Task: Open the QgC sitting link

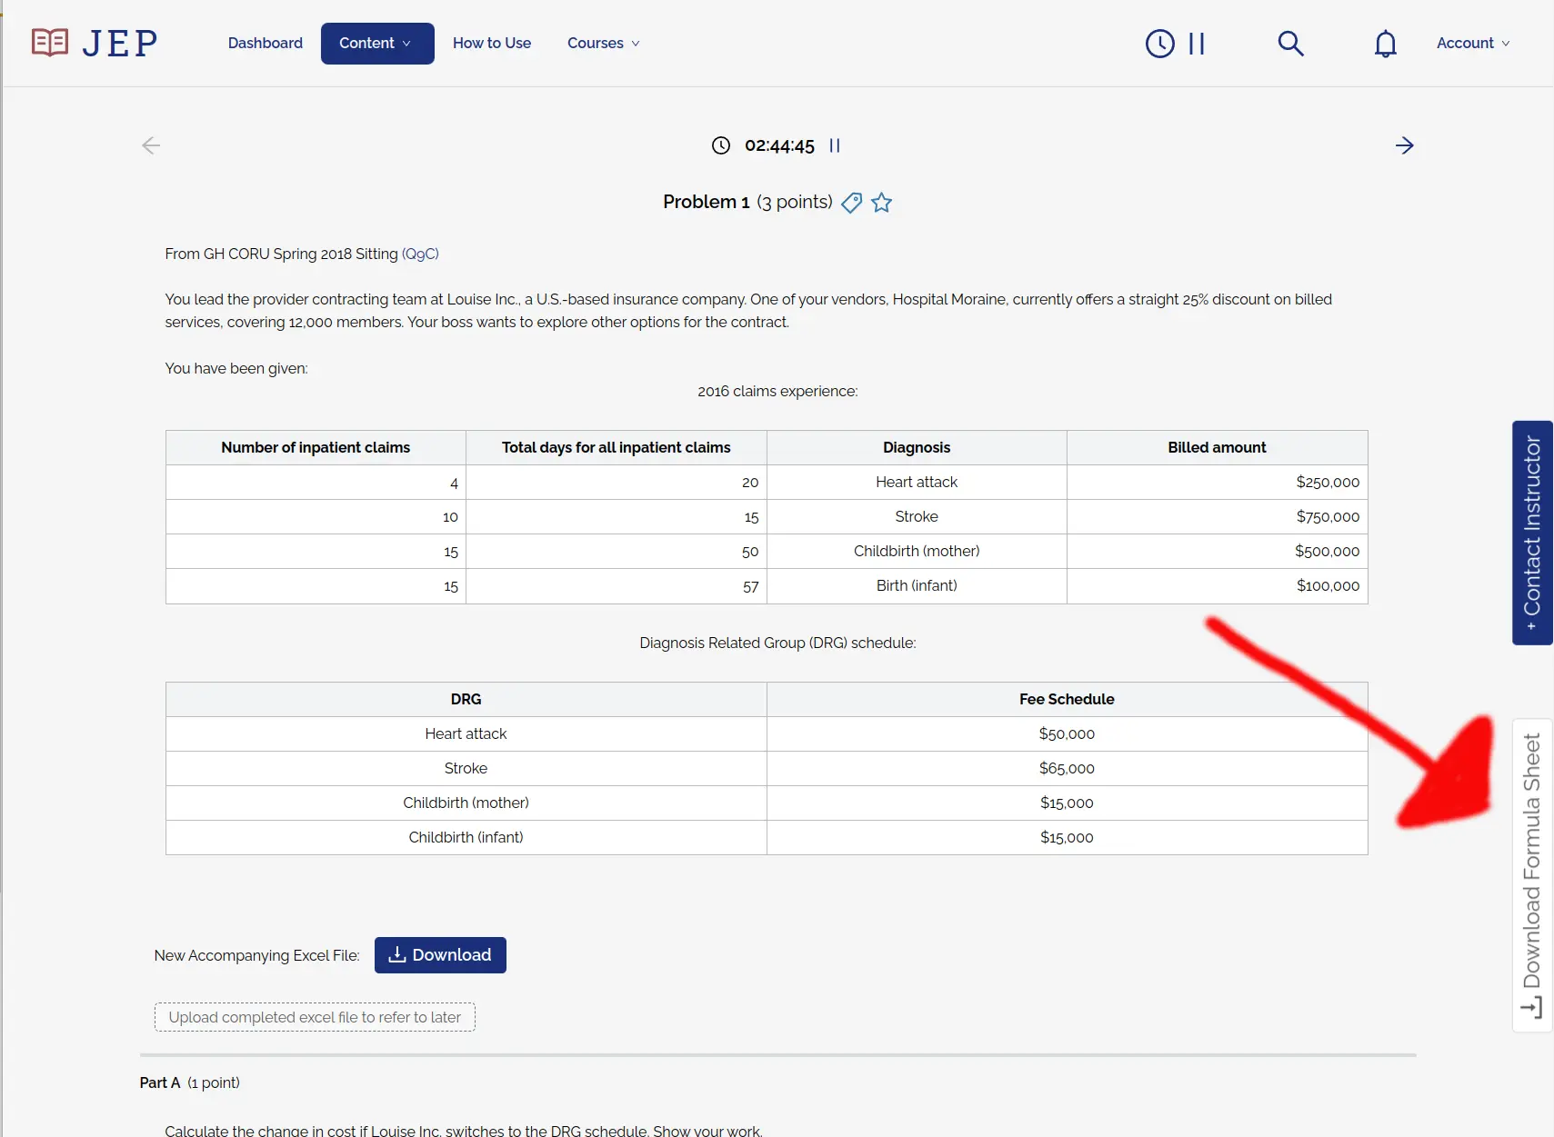Action: (419, 254)
